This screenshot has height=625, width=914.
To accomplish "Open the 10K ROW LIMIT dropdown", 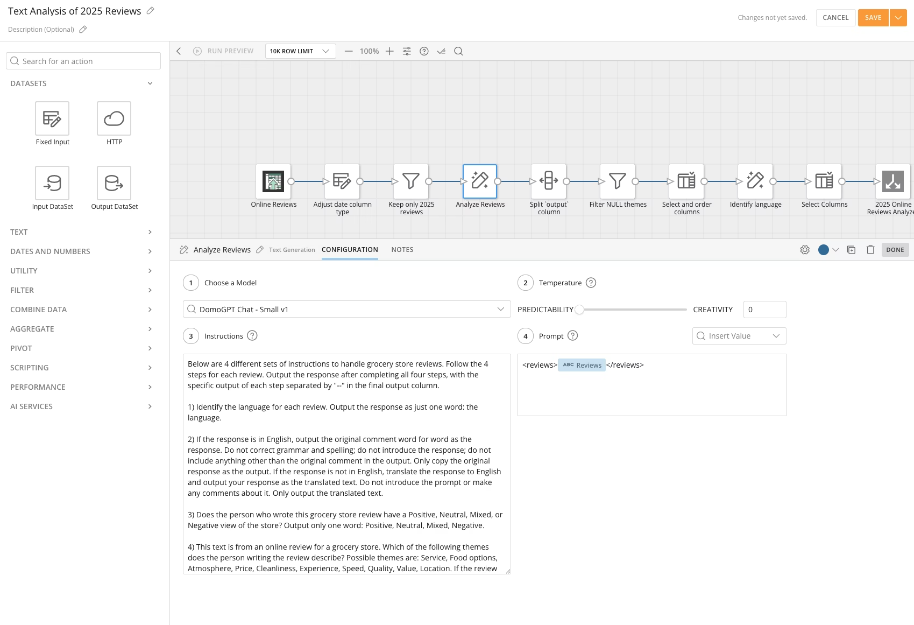I will [x=300, y=51].
